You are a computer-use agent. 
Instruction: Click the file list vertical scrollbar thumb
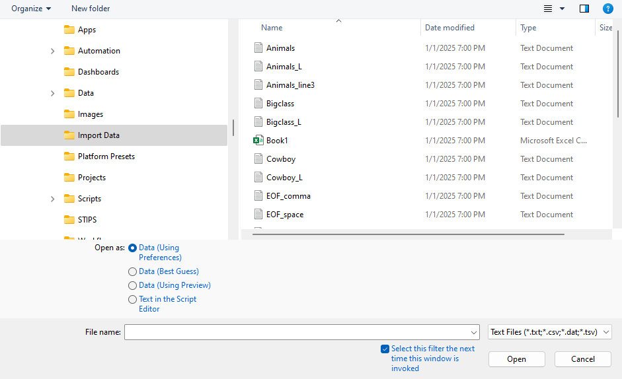617,75
